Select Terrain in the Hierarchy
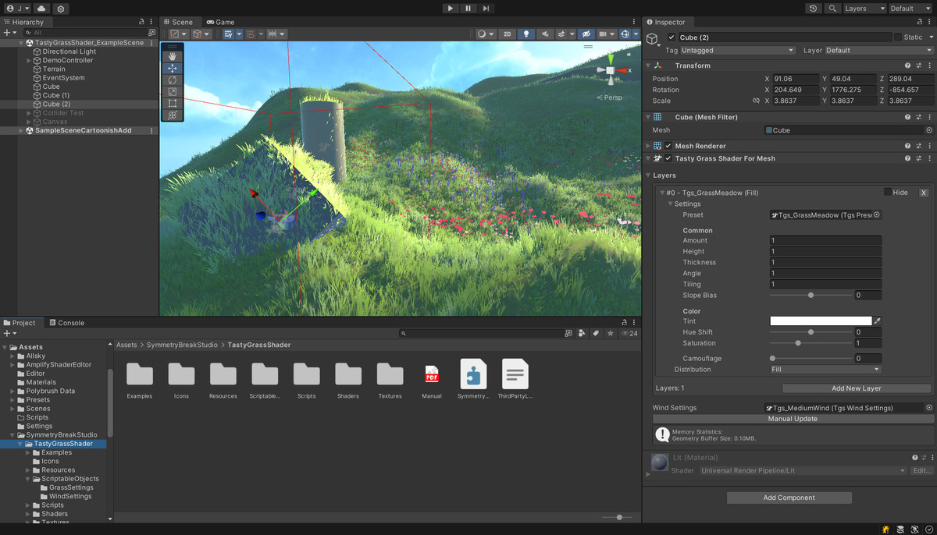Screen dimensions: 937x535 tap(54, 69)
